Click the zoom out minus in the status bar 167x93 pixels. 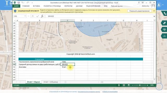point(132,85)
